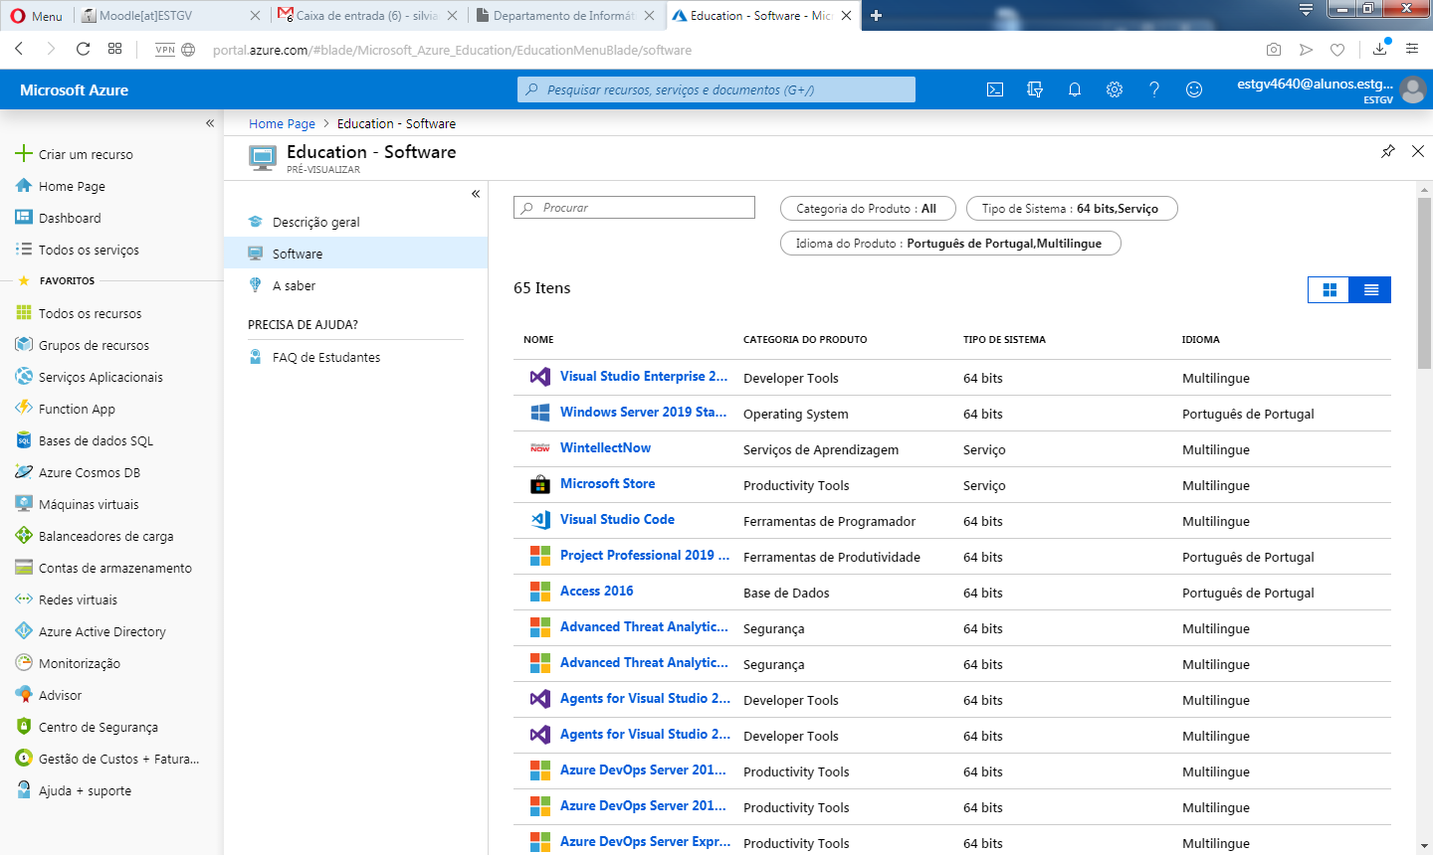Image resolution: width=1433 pixels, height=855 pixels.
Task: Focus the Procurar search box
Action: [x=634, y=208]
